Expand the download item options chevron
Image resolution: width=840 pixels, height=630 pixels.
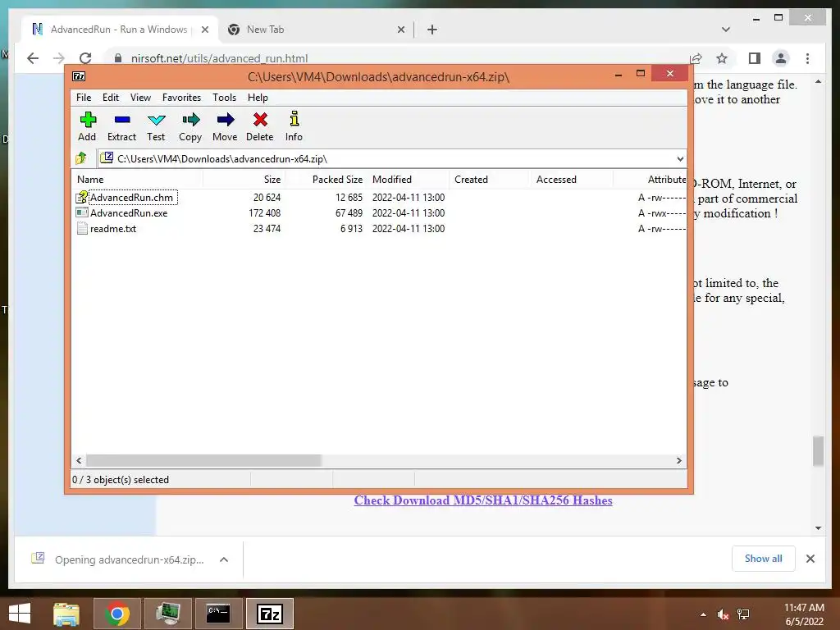coord(224,559)
